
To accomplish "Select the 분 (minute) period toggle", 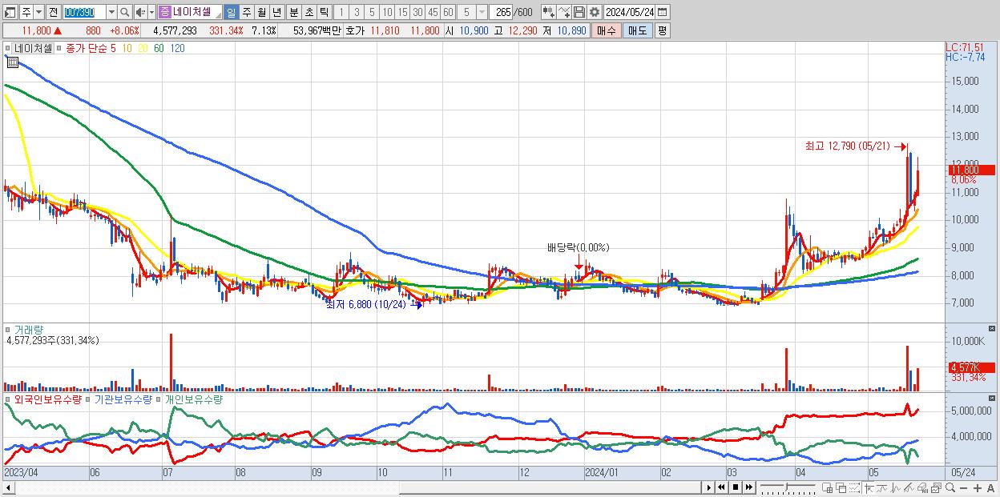I will point(293,12).
